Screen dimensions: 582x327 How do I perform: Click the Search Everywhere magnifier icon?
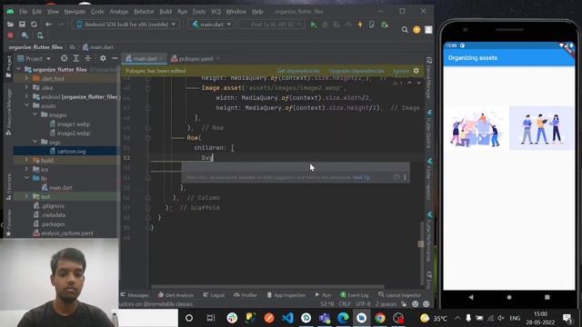point(405,30)
